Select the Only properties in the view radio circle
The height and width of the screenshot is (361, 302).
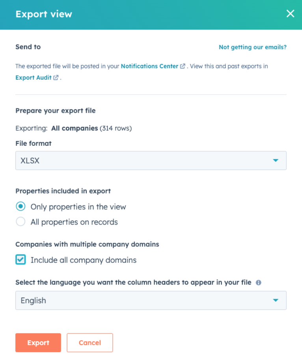(21, 206)
